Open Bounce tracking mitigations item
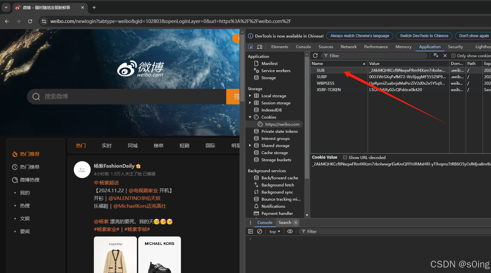The width and height of the screenshot is (491, 273). pos(281,199)
